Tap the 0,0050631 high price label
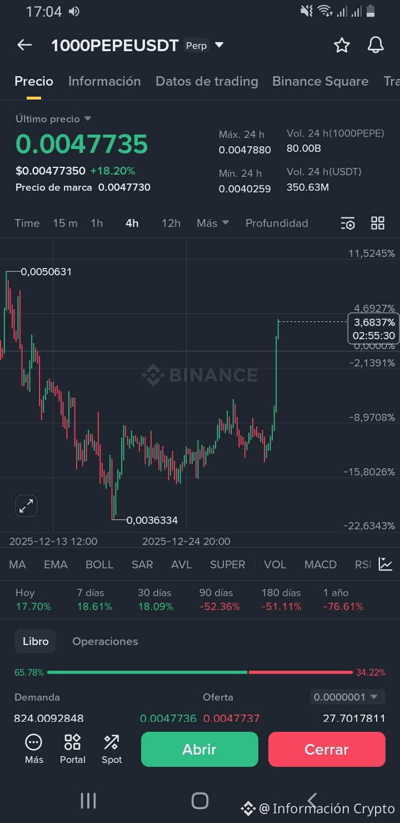This screenshot has width=400, height=823. coord(46,272)
